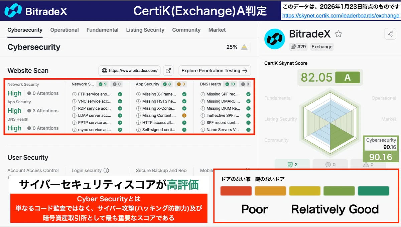Open the https://www.bitradex.com/ URL button

(x=129, y=71)
